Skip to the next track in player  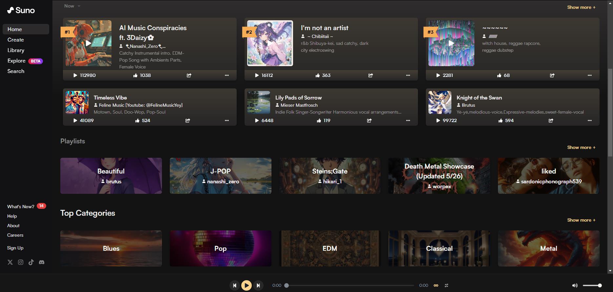(x=258, y=285)
